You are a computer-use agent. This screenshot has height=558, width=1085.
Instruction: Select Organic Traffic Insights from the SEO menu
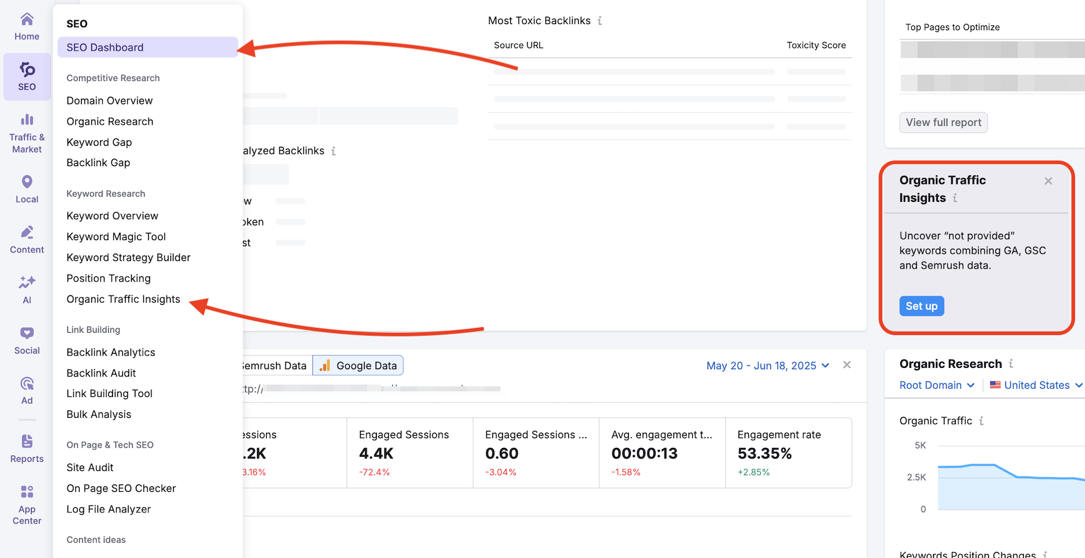tap(123, 299)
